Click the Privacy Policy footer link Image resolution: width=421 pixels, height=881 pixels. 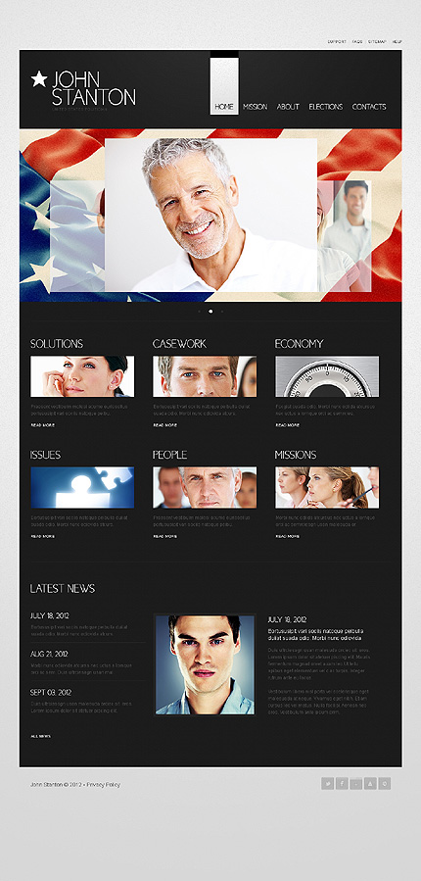pyautogui.click(x=103, y=784)
